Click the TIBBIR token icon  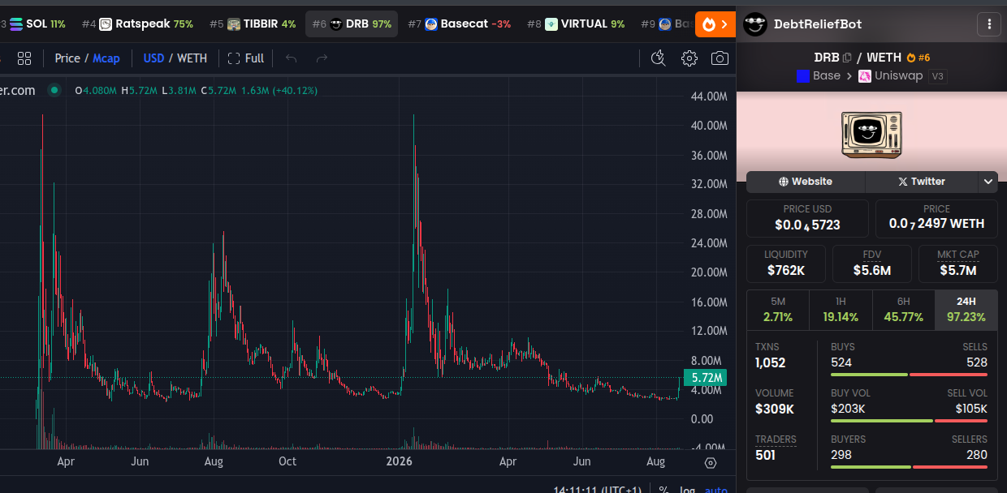[x=234, y=24]
